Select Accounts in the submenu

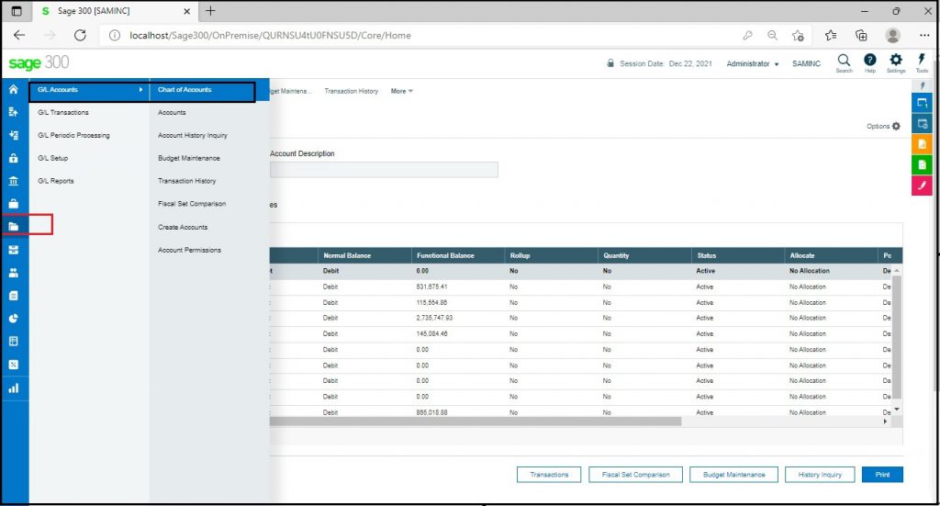172,112
